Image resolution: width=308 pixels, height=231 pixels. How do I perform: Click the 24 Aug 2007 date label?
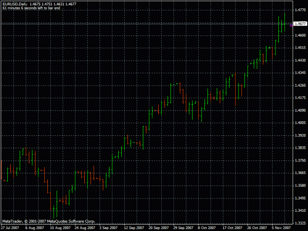(85, 228)
